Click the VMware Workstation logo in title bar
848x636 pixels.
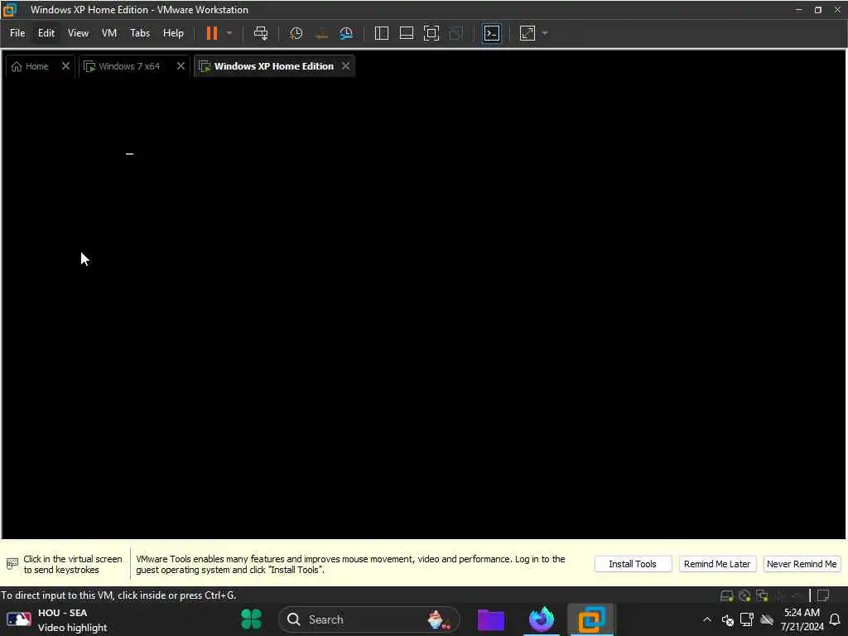(9, 10)
